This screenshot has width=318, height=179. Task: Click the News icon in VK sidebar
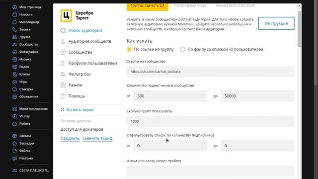click(14, 14)
